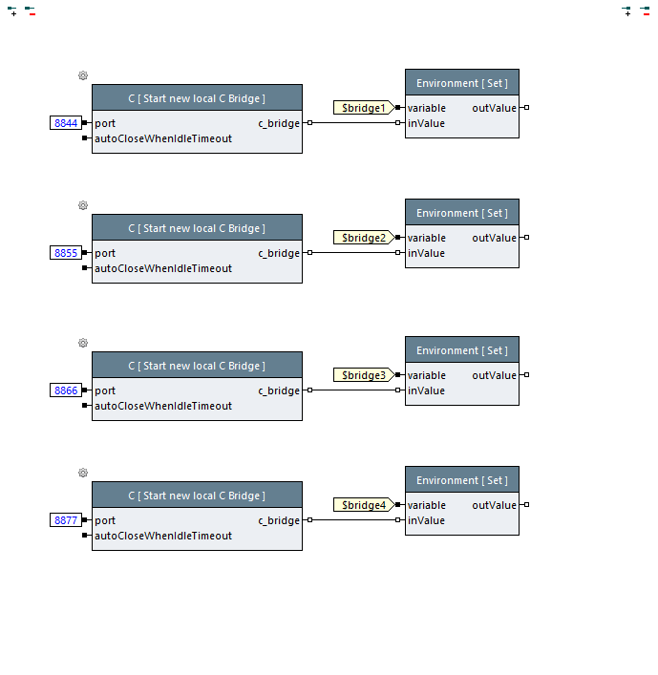Click the 8866 port value field
Image resolution: width=658 pixels, height=675 pixels.
pyautogui.click(x=66, y=390)
